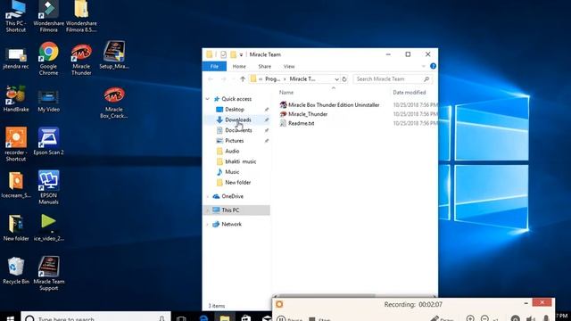
Task: Select OneDrive in the navigation pane
Action: [232, 196]
